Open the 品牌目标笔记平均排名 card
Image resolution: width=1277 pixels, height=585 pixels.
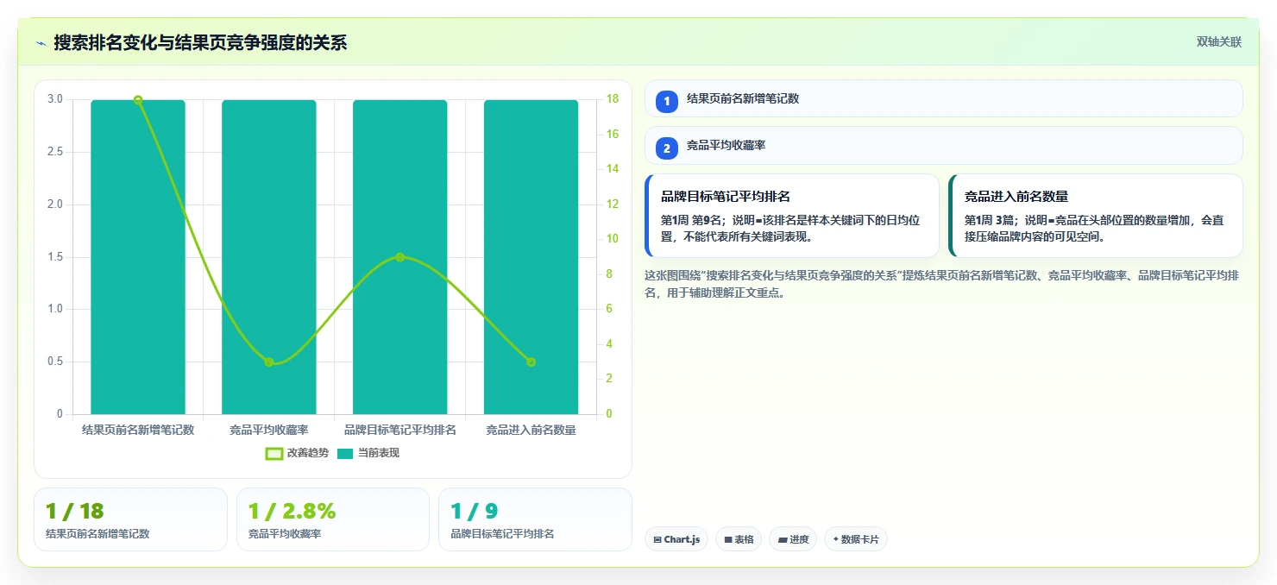coord(792,216)
